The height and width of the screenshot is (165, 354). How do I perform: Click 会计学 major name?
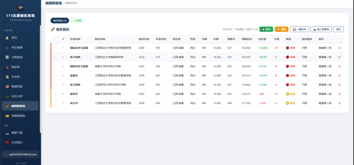pos(74,103)
